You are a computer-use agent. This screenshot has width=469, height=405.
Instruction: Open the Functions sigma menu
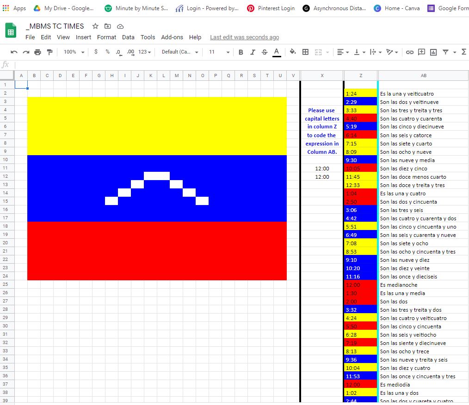464,52
